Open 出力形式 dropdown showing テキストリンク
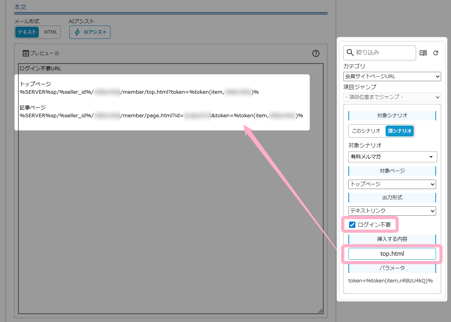 pyautogui.click(x=392, y=211)
